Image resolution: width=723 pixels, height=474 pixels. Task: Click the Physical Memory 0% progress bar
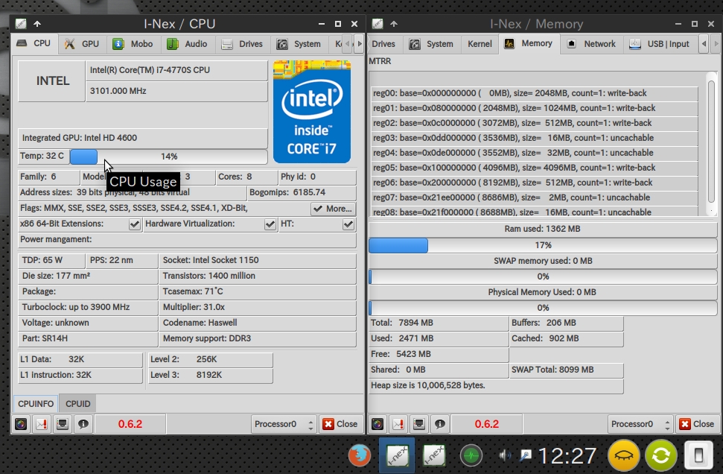click(x=543, y=308)
